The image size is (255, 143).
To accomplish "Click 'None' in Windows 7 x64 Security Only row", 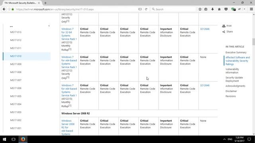I will click(203, 57).
